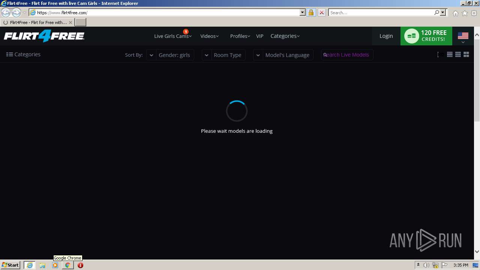This screenshot has height=270, width=480.
Task: Open the recent pages dropdown arrow
Action: pos(24,12)
